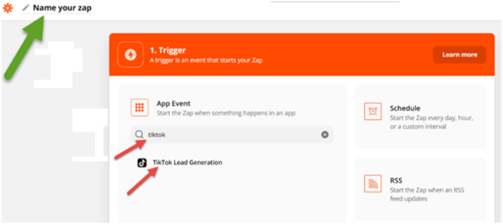
Task: Click the Schedule description text
Action: click(432, 122)
